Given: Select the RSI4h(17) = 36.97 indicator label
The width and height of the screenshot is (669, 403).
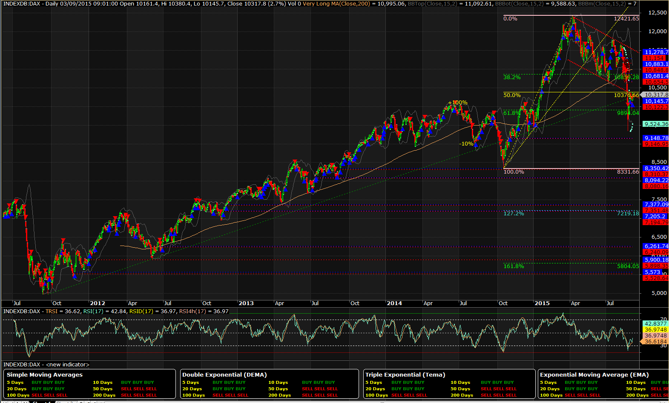Looking at the screenshot, I should pos(204,312).
